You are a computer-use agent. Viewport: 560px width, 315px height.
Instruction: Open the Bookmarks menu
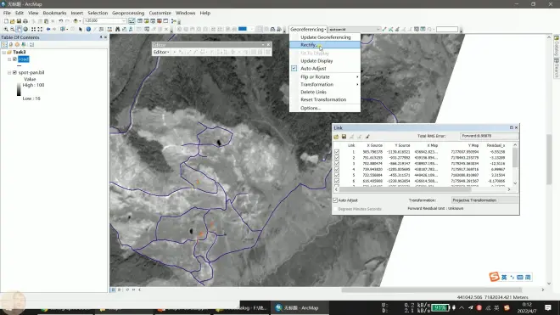tap(54, 13)
